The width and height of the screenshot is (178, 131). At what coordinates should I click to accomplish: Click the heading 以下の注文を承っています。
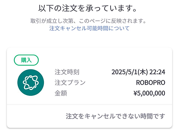[x=88, y=8]
